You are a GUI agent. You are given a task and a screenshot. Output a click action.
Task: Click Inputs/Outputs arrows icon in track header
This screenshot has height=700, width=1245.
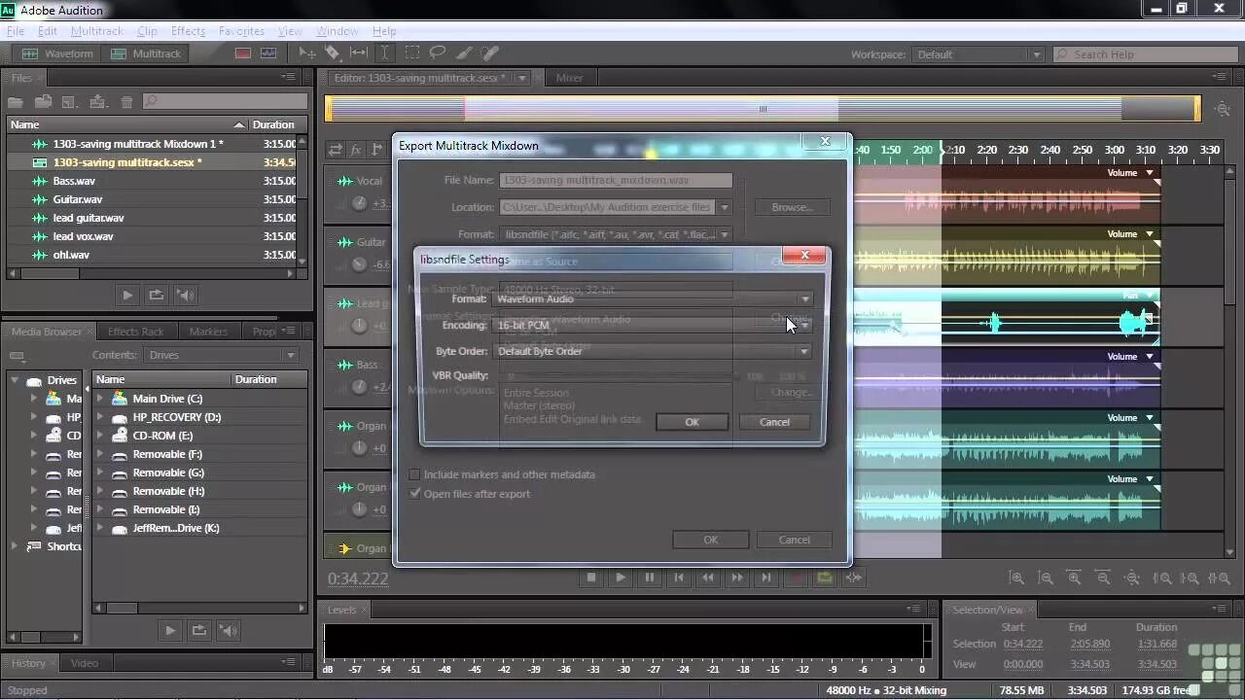(336, 150)
